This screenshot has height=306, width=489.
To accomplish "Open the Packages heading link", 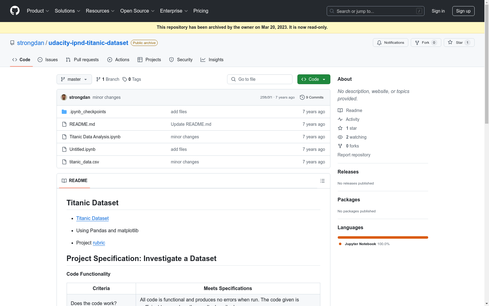I will pos(349,200).
